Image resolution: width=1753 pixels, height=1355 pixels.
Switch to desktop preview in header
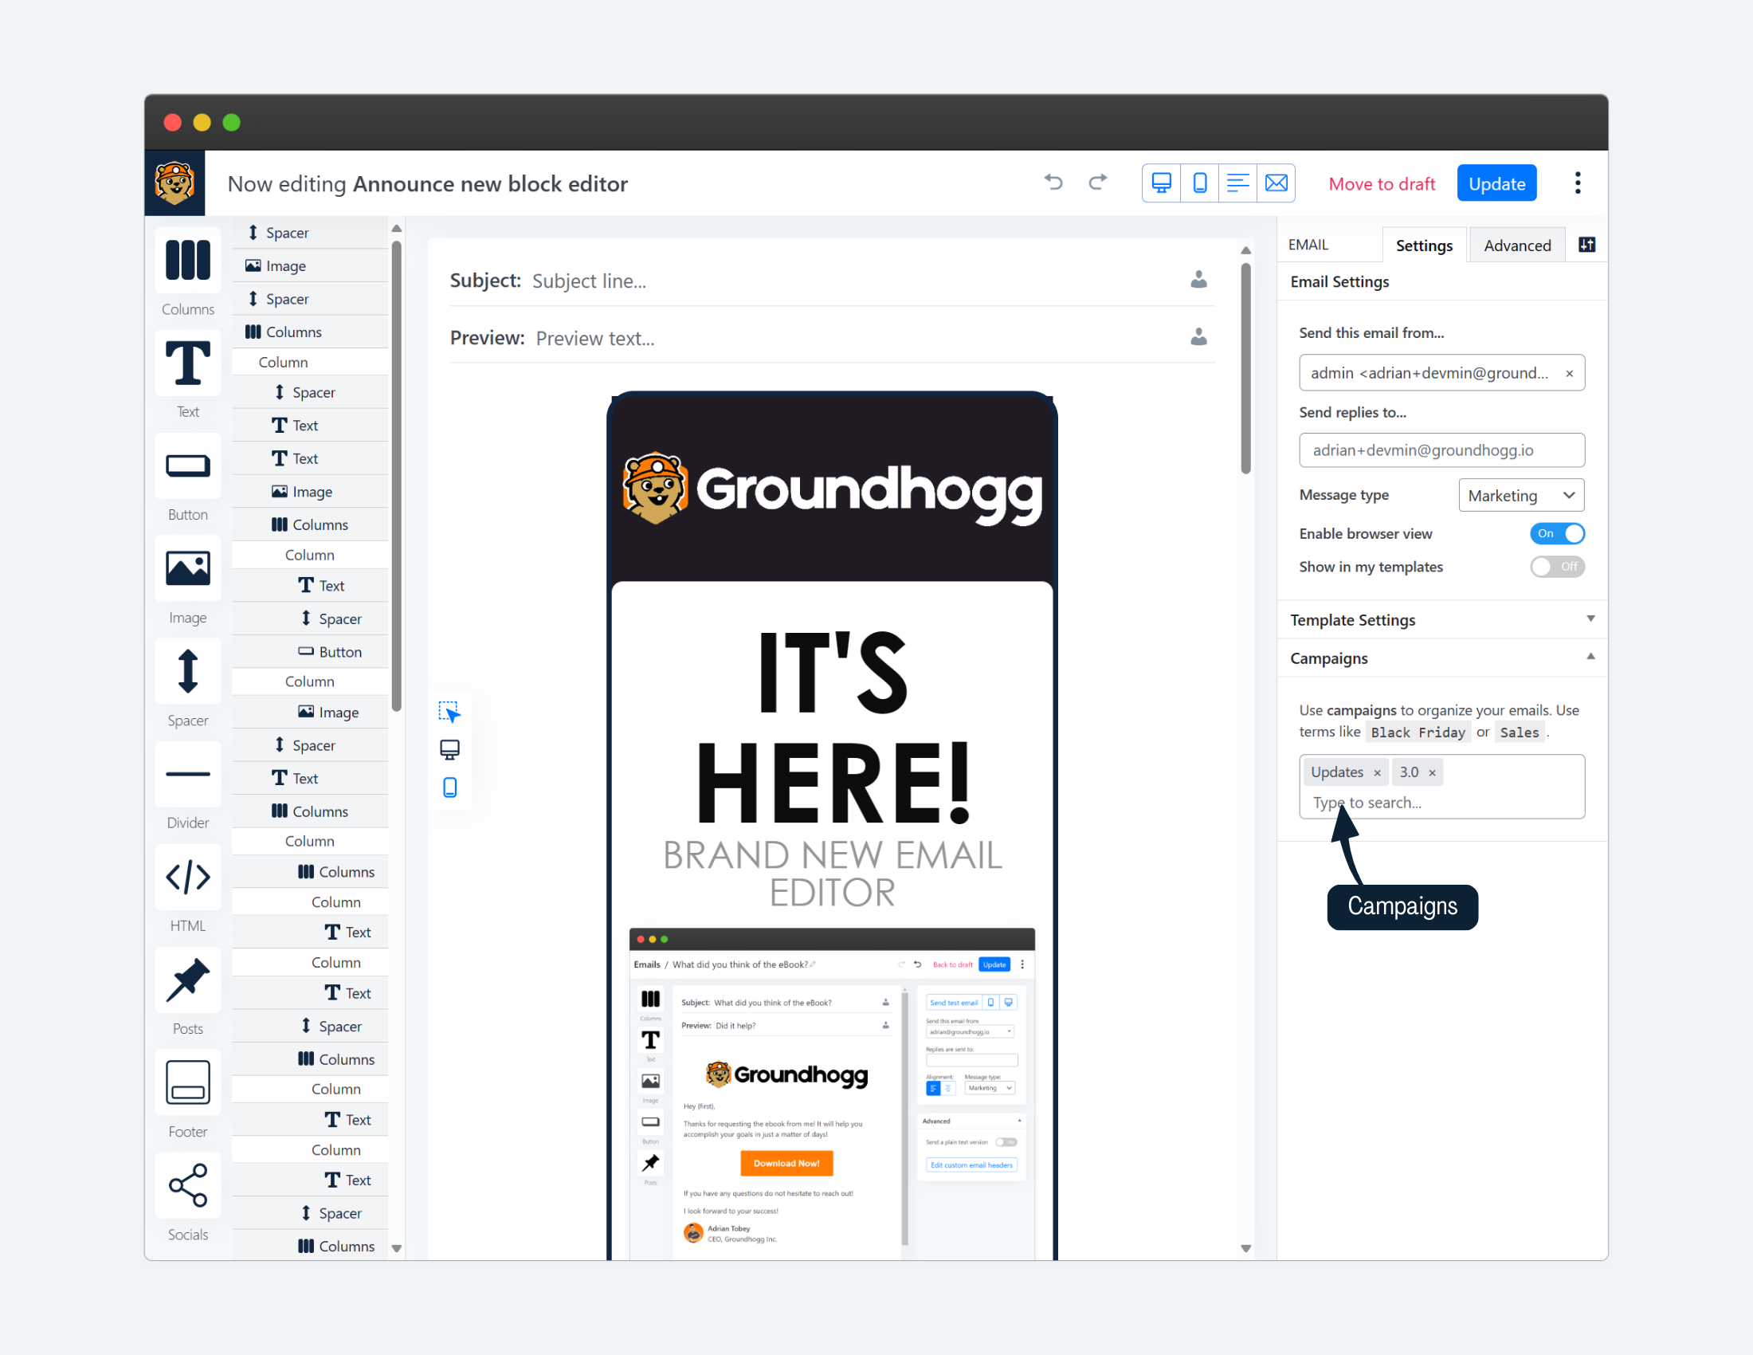1162,184
